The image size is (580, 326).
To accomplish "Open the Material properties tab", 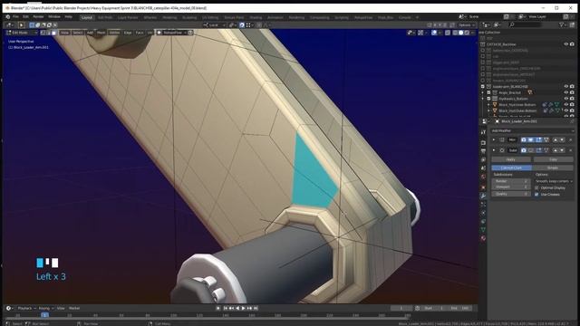I will 483,238.
